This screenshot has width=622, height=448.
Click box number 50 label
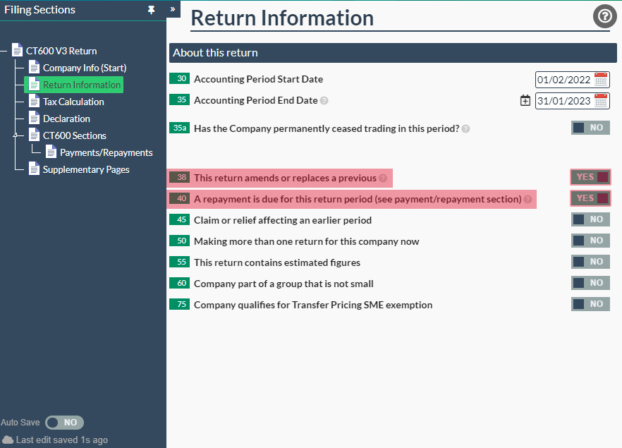[x=179, y=241]
